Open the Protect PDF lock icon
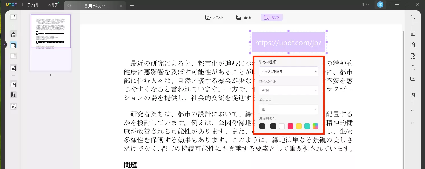Image resolution: width=425 pixels, height=169 pixels. (413, 56)
